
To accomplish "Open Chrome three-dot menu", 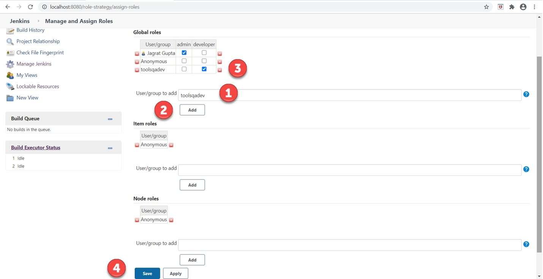I will click(535, 7).
